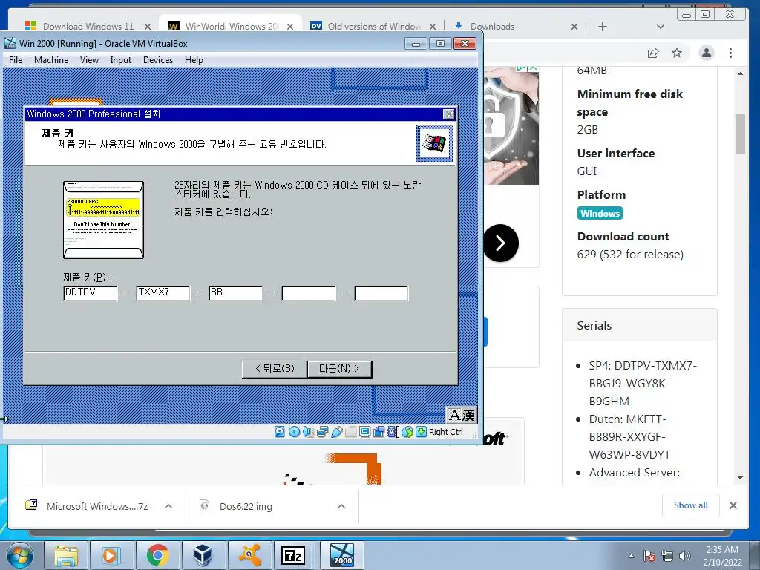Image resolution: width=760 pixels, height=570 pixels.
Task: Open options arrow for Microsoft Windows 7z download
Action: tap(168, 506)
